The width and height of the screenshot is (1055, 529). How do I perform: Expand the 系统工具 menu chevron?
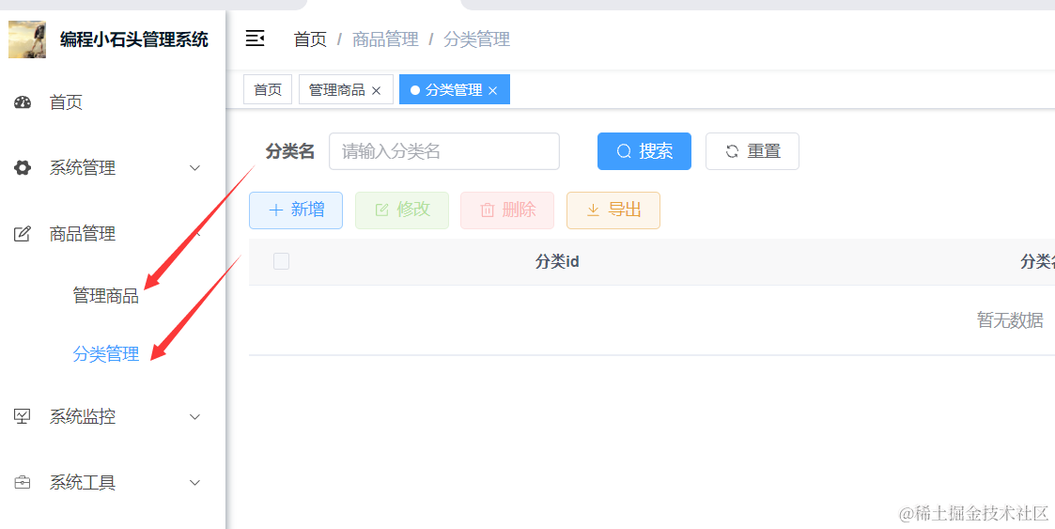point(195,483)
